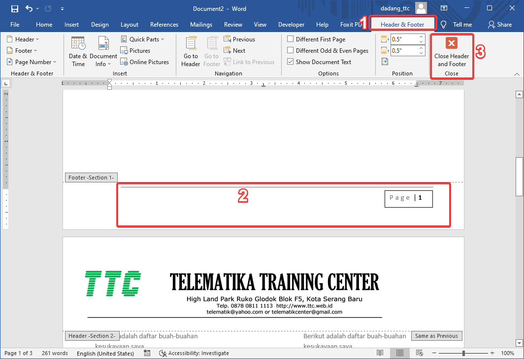The height and width of the screenshot is (359, 524).
Task: Insert Online Pictures
Action: point(145,62)
